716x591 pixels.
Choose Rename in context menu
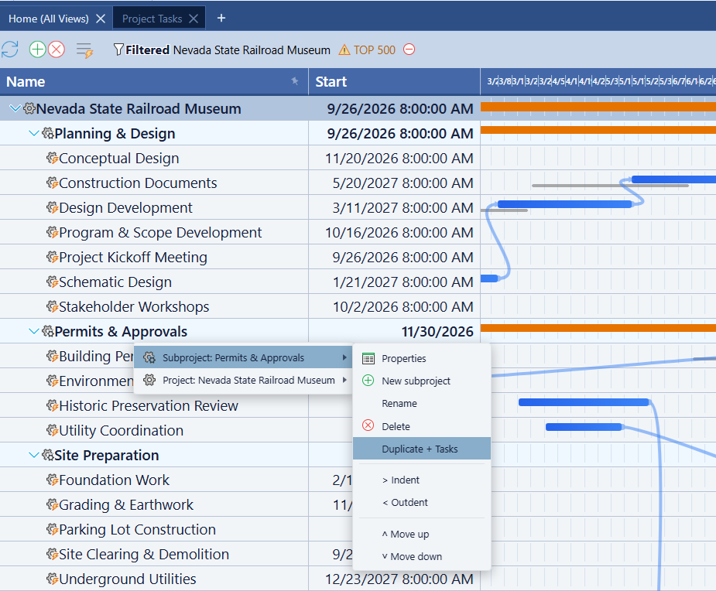[421, 404]
